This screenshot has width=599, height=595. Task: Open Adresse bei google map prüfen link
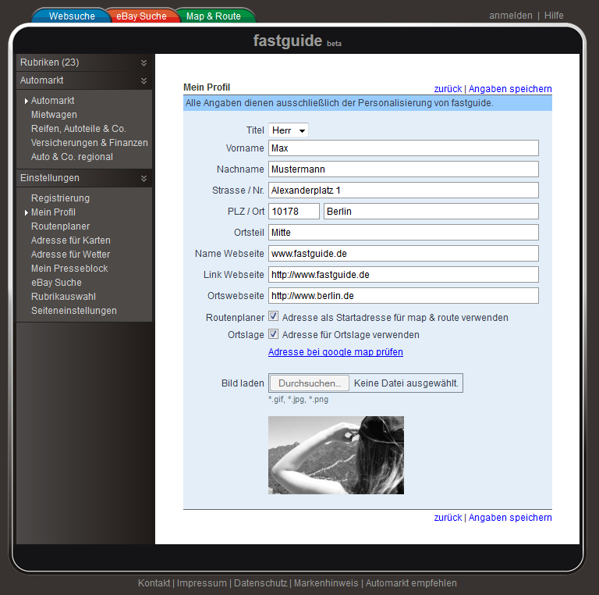[x=335, y=352]
